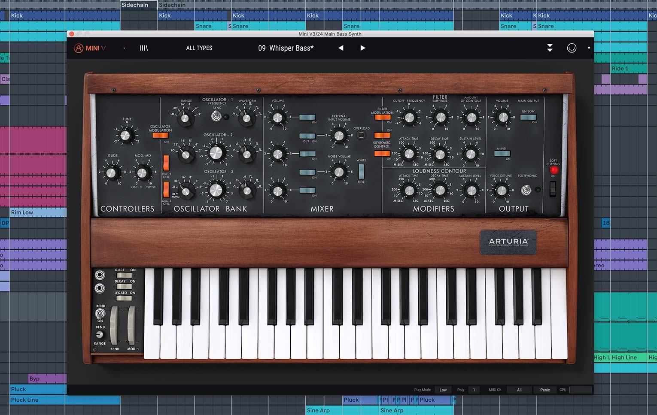Toggle the Noise Volume on switch
Screen dimensions: 657x415
coord(307,172)
